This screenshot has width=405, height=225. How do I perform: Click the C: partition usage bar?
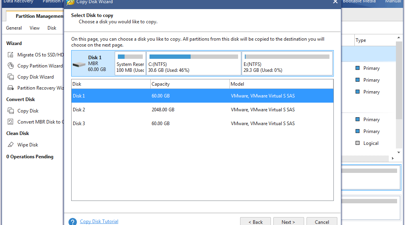(194, 57)
